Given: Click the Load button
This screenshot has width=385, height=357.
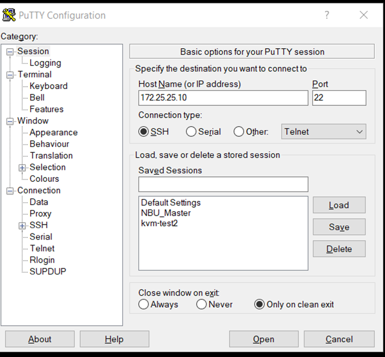Looking at the screenshot, I should (339, 205).
